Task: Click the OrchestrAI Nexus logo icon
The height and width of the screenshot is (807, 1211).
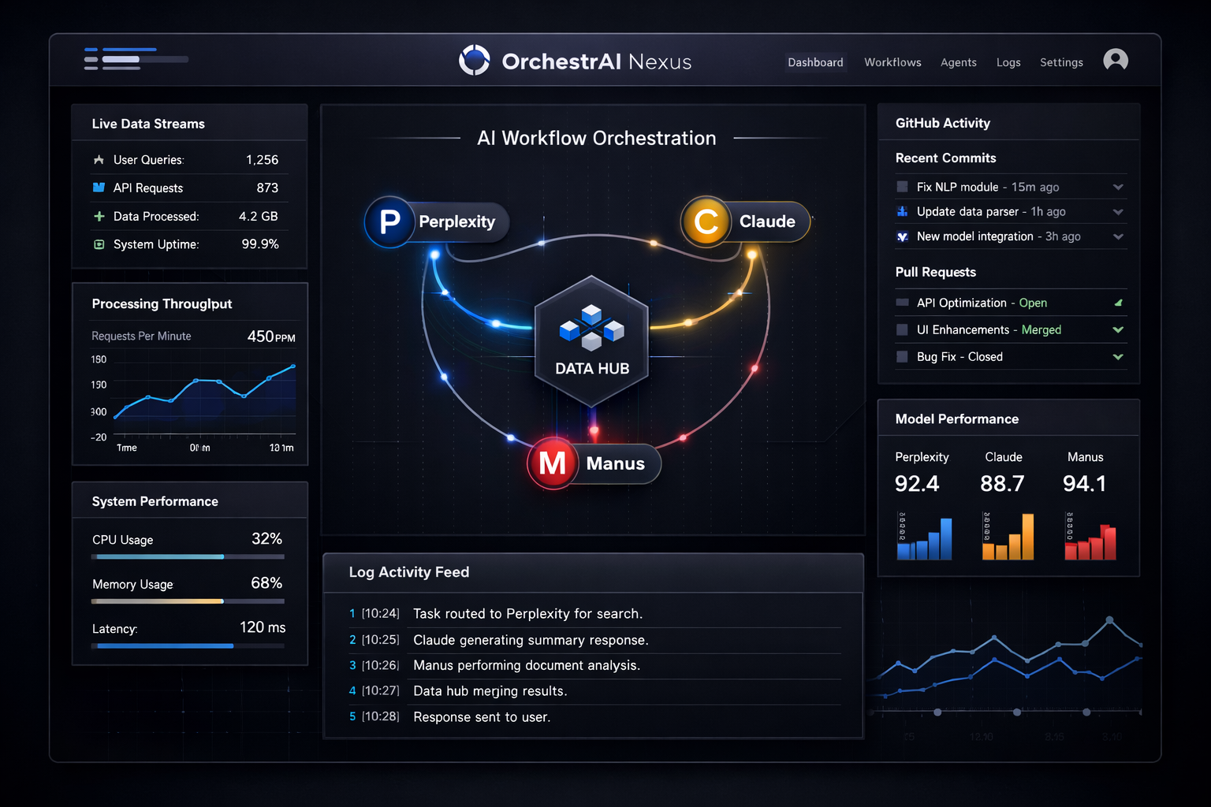Action: [475, 61]
